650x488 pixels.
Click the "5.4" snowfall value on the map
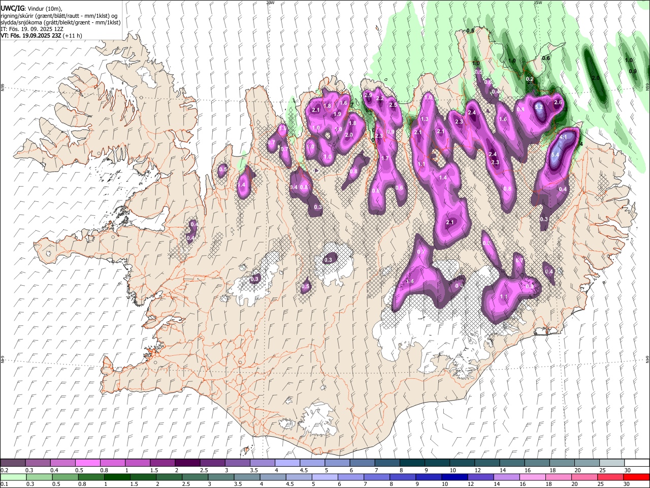[x=555, y=155]
